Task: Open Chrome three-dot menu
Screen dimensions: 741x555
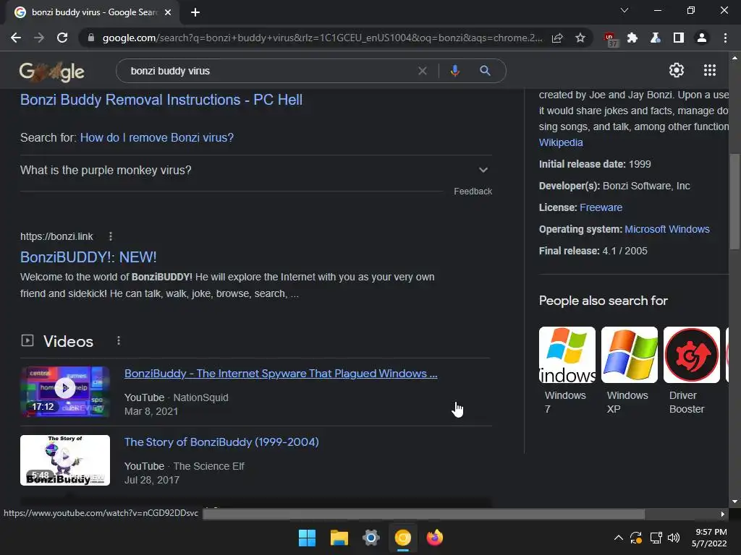Action: click(725, 38)
